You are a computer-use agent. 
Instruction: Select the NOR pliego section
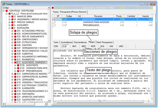(93, 46)
